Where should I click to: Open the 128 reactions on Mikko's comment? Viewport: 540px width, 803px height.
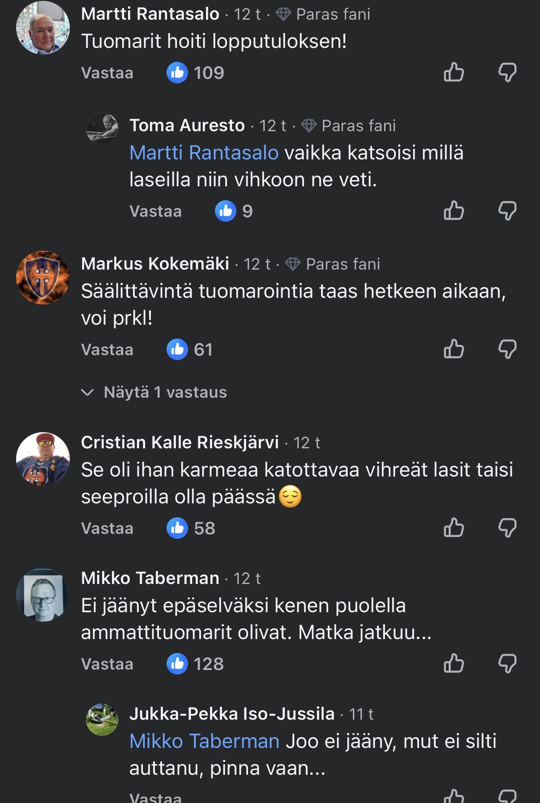tap(196, 664)
